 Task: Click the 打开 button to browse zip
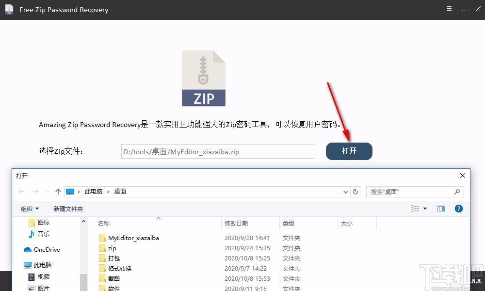pos(349,151)
